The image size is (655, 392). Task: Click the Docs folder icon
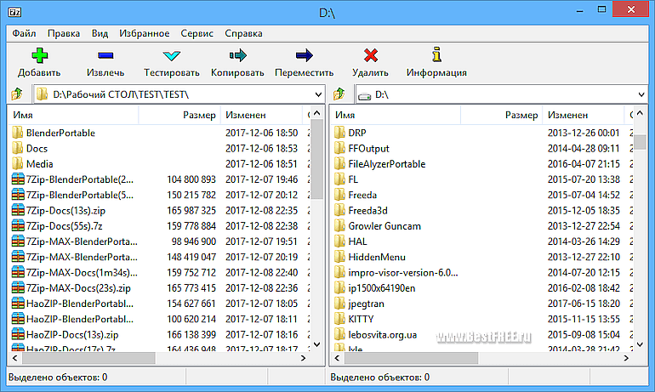point(18,148)
